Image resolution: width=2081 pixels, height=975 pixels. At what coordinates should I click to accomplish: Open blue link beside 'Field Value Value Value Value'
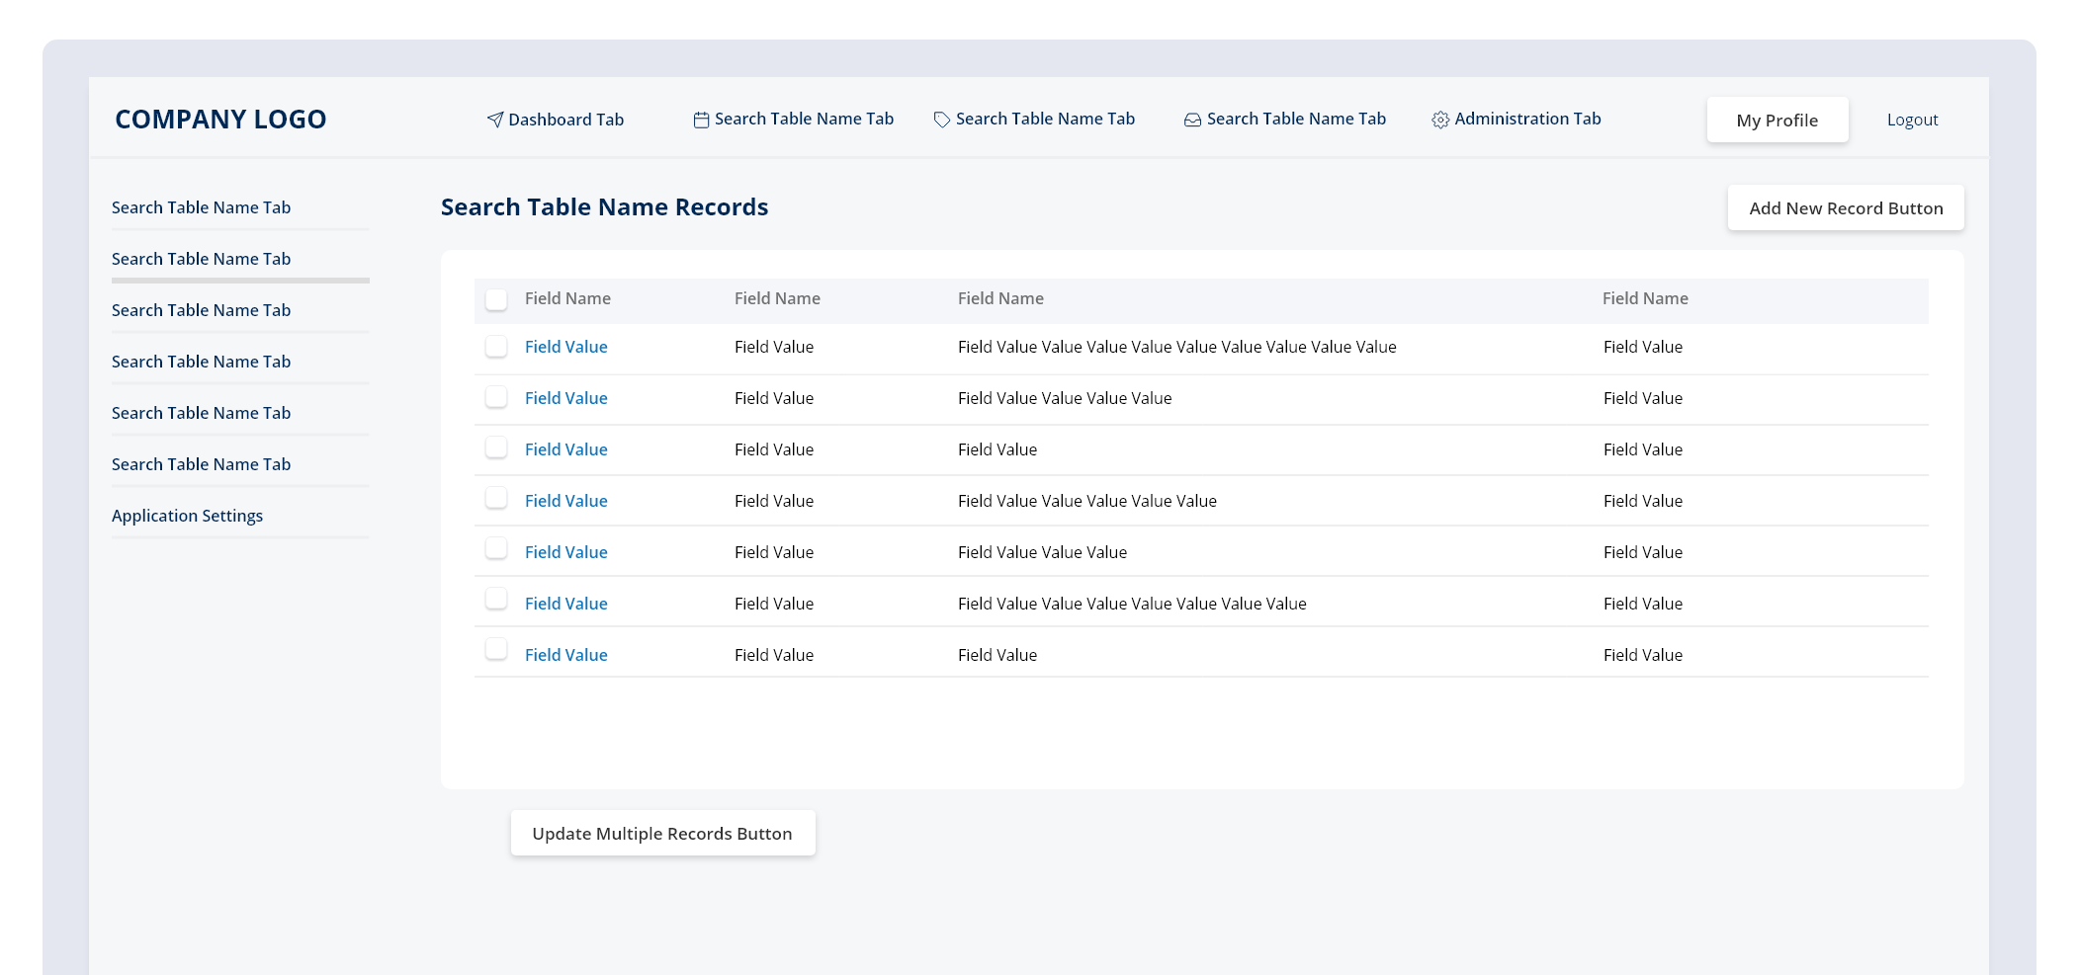pyautogui.click(x=565, y=398)
